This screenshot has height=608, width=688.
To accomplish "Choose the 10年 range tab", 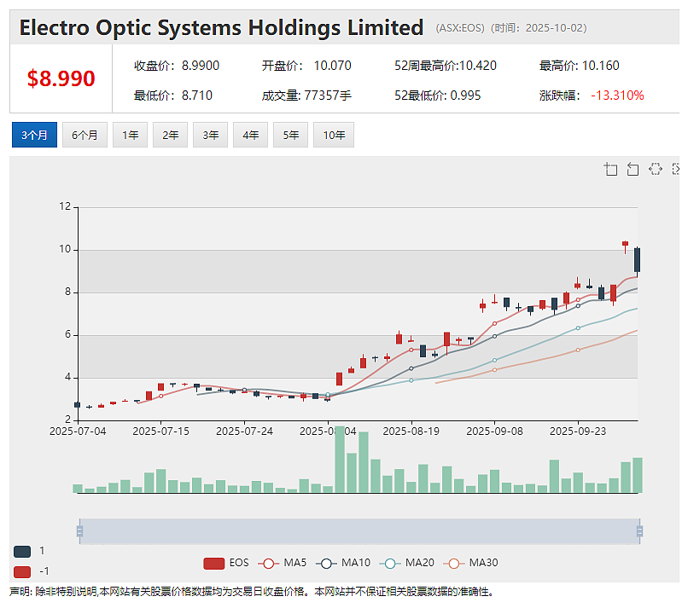I will click(334, 135).
